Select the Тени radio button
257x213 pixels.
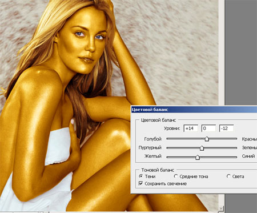point(141,176)
